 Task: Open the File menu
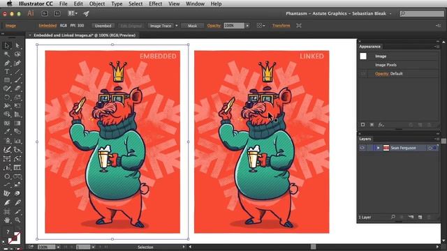tap(64, 3)
